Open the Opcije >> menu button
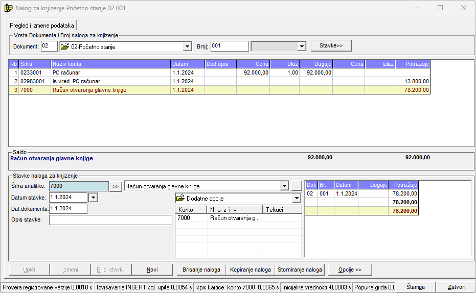 (350, 270)
